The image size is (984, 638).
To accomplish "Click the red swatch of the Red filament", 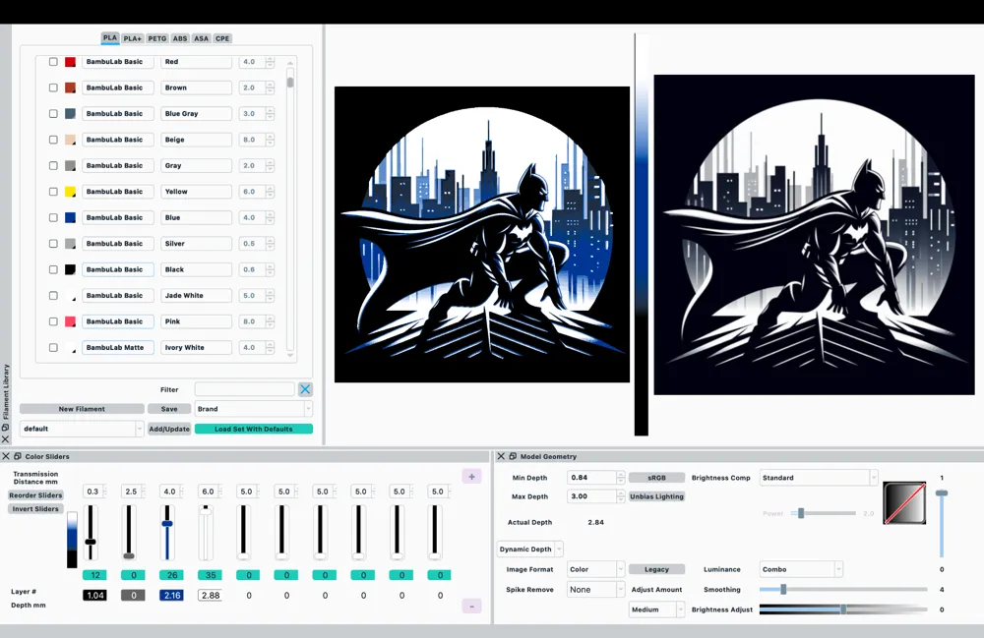I will click(70, 61).
